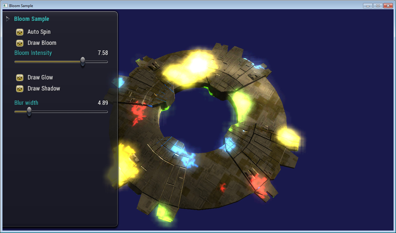Click the disclosure triangle beside Bloom Sample
Viewport: 396px width, 233px height.
click(x=7, y=18)
